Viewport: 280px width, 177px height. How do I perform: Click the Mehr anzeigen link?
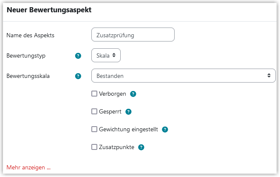coord(28,167)
